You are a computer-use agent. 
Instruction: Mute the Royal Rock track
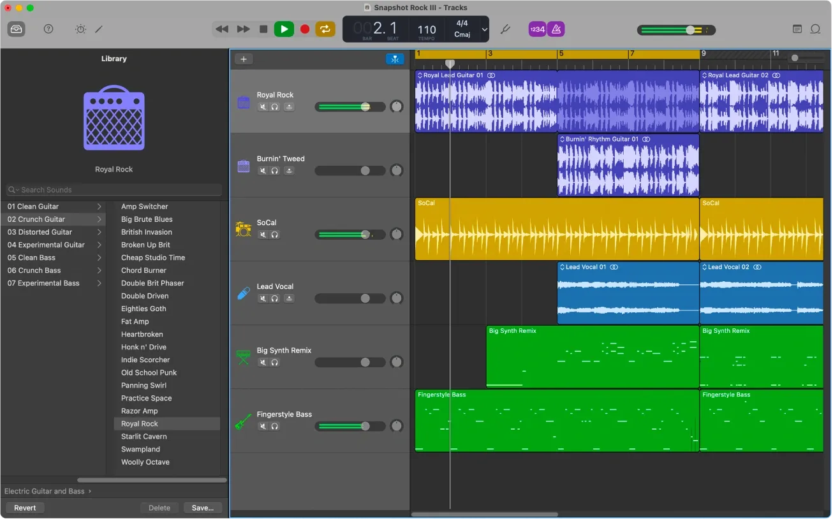click(x=263, y=106)
